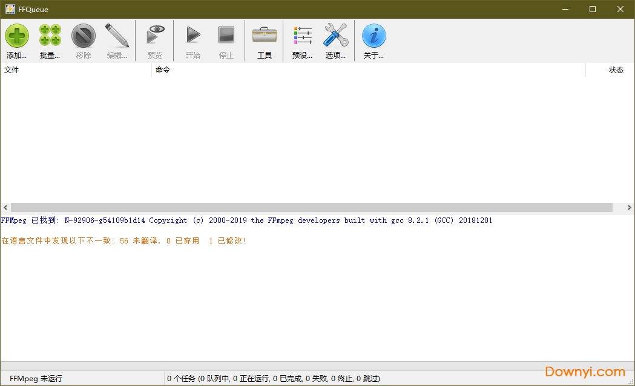Open the 批量 (Batch) add tool
The height and width of the screenshot is (386, 635).
[x=50, y=36]
